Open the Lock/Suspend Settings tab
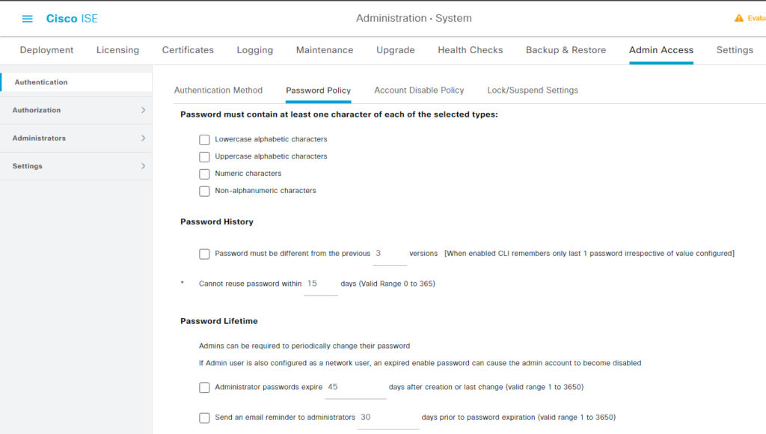 click(533, 91)
